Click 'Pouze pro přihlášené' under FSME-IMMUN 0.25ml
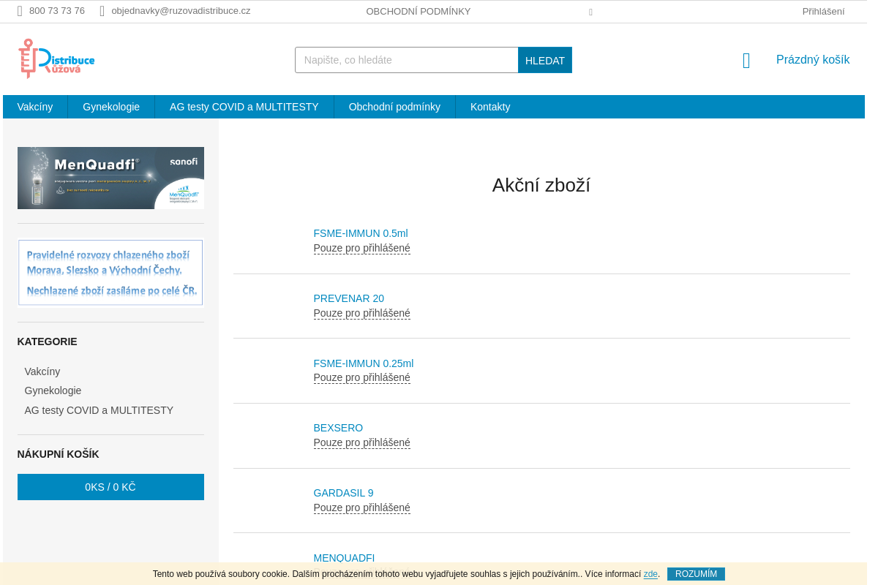The image size is (878, 585). pyautogui.click(x=361, y=378)
